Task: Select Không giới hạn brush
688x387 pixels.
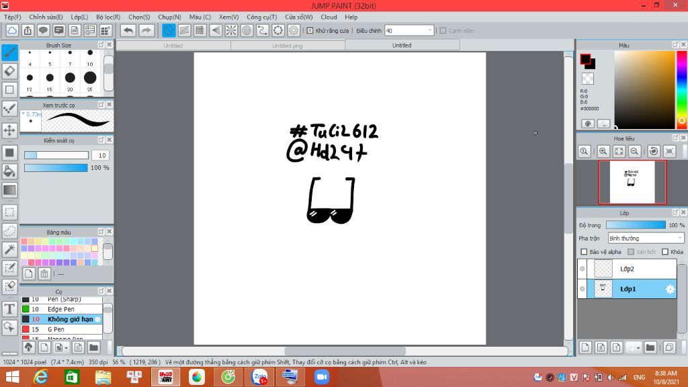Action: pos(61,319)
